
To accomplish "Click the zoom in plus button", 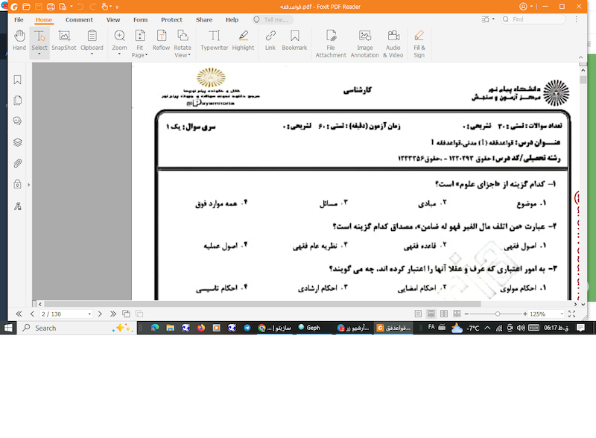I will pyautogui.click(x=525, y=314).
